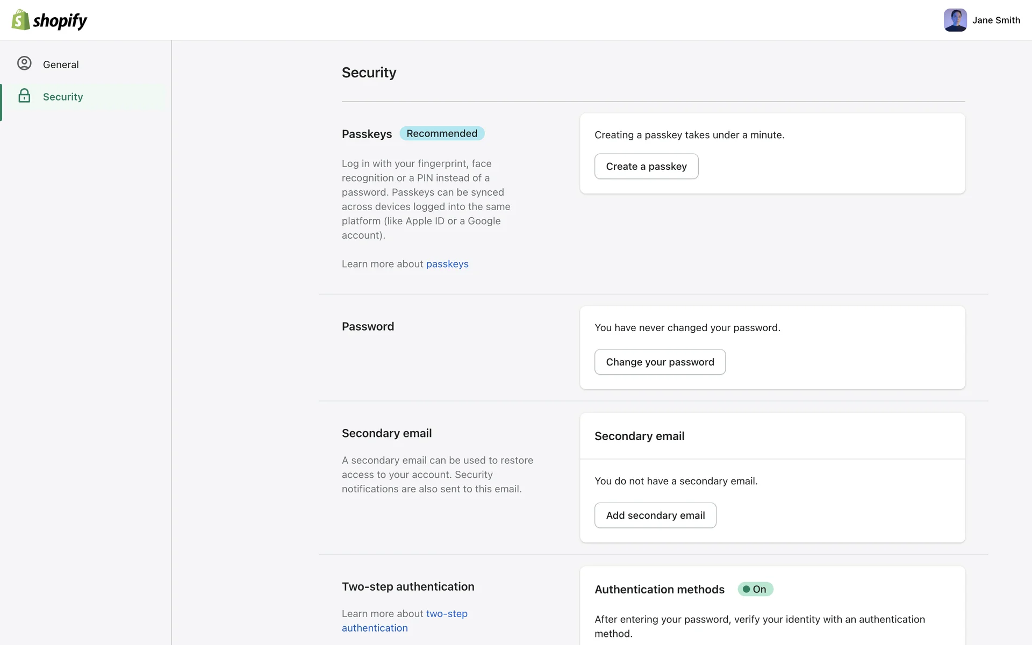1032x645 pixels.
Task: Click the General profile icon in sidebar
Action: coord(24,63)
